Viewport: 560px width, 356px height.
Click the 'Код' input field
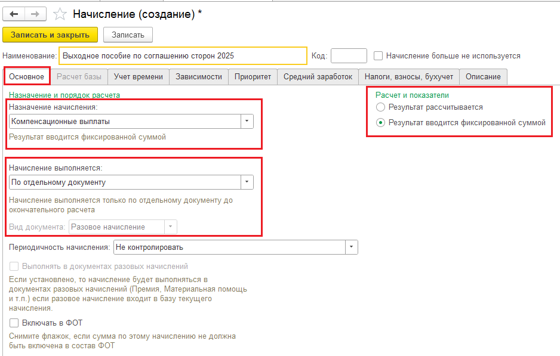349,55
